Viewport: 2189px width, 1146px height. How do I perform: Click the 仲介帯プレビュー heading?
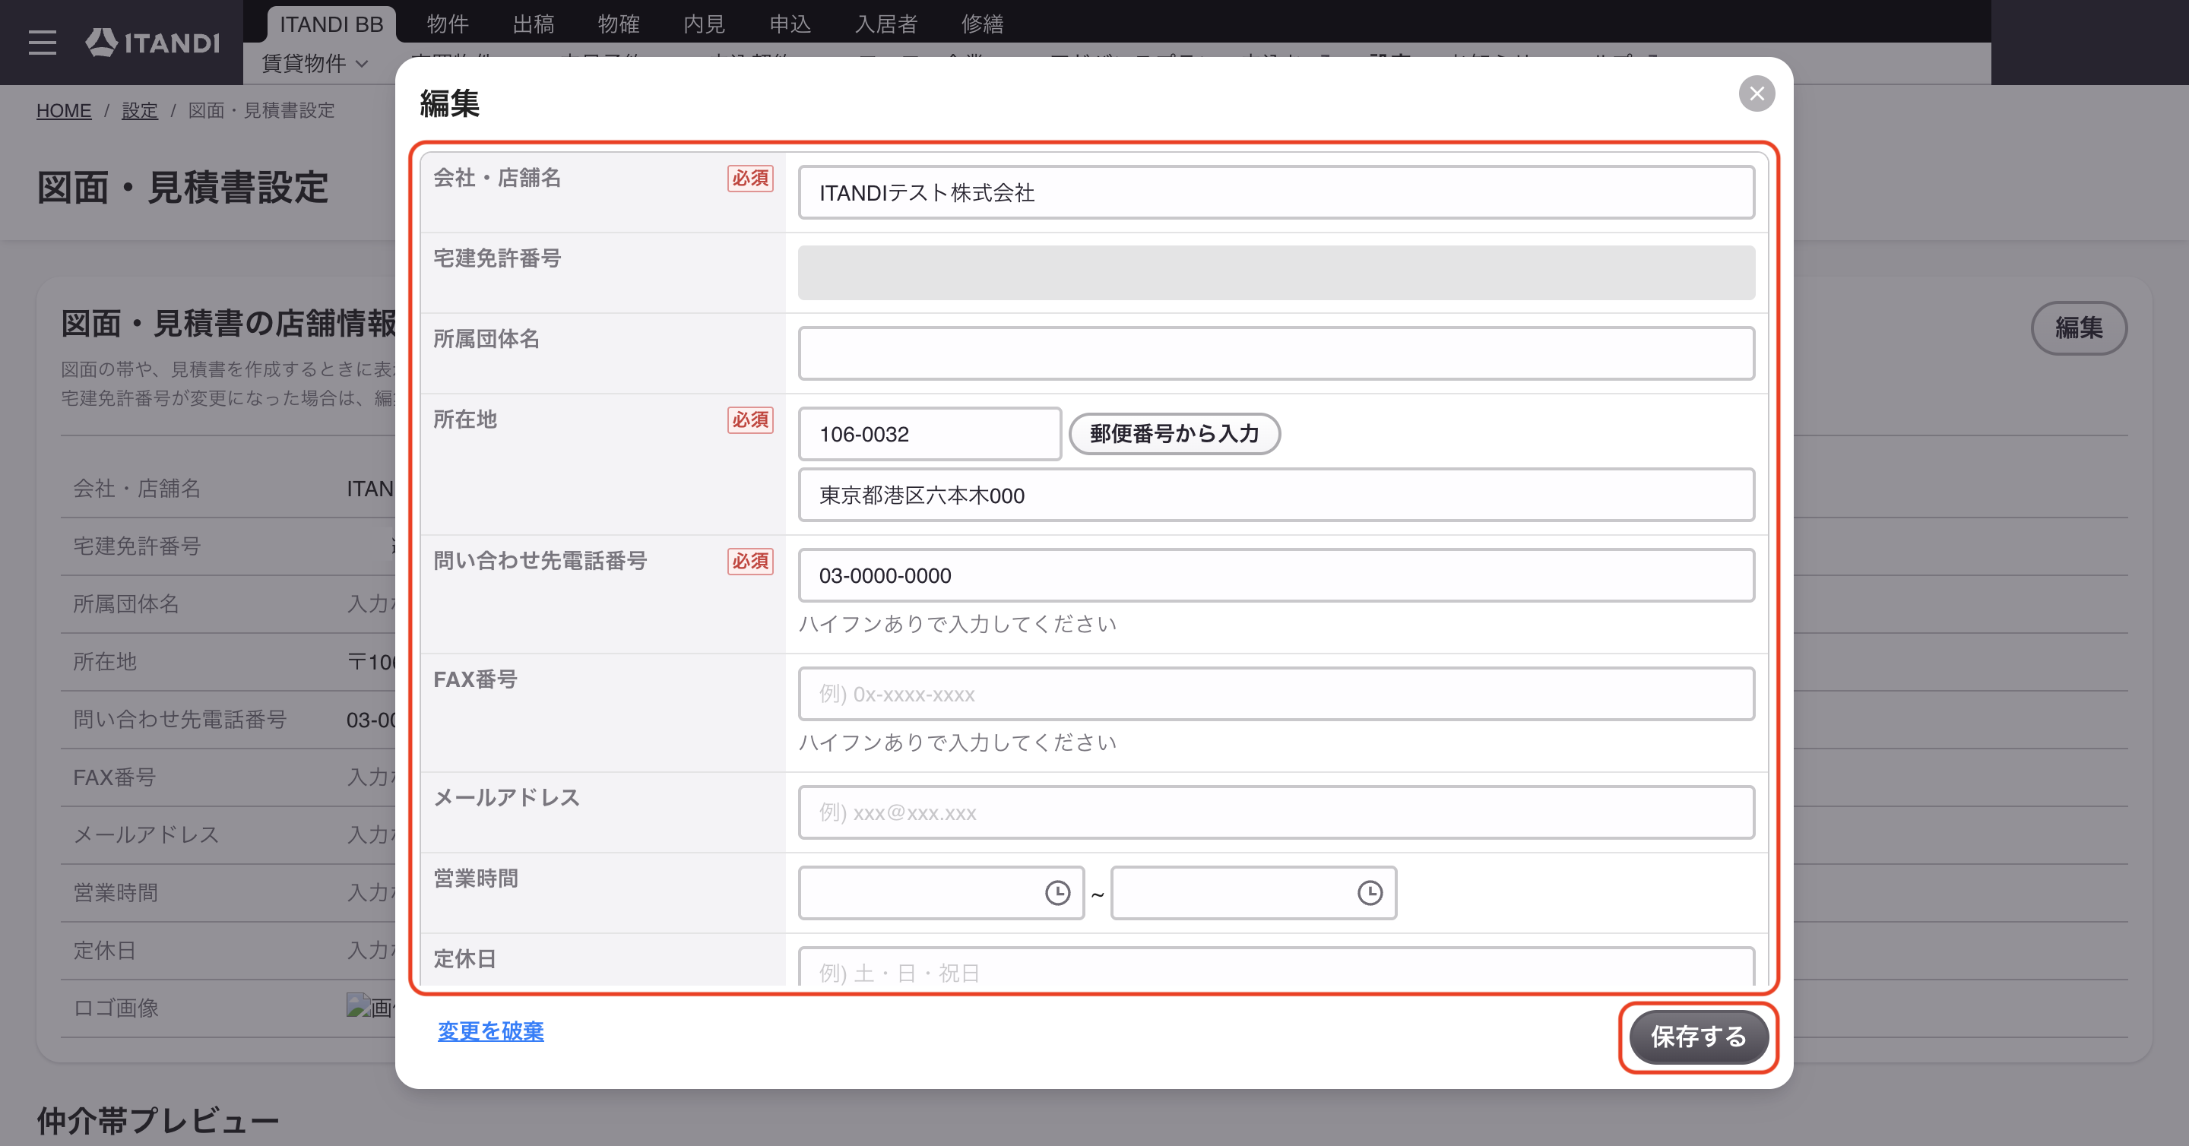tap(158, 1120)
